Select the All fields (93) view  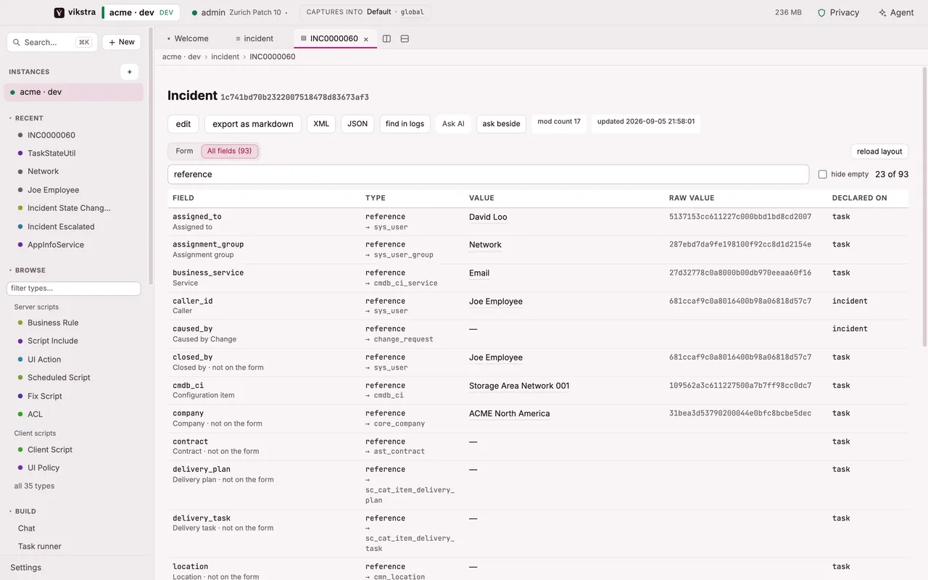pos(229,151)
